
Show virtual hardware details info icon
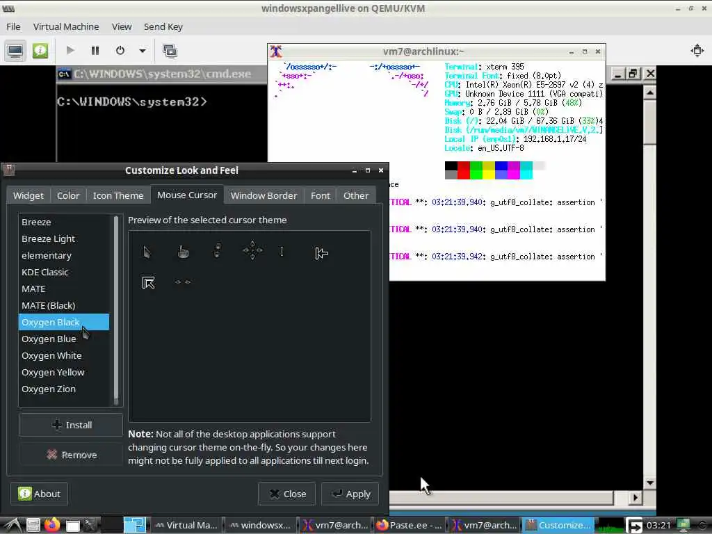click(x=40, y=50)
